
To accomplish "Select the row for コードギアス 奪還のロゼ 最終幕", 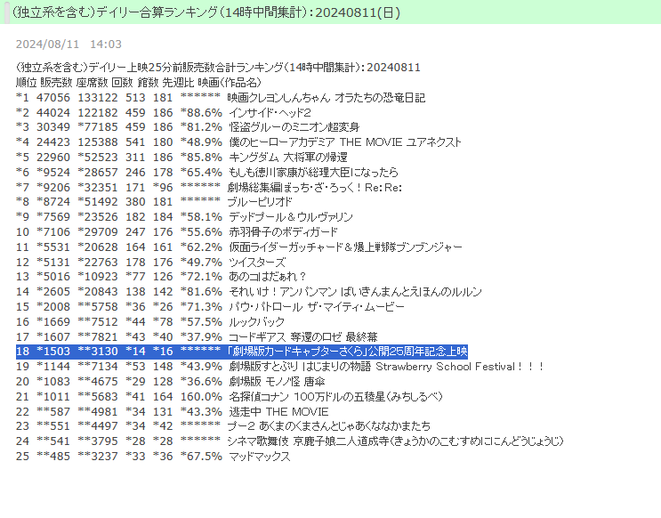I will click(x=197, y=337).
